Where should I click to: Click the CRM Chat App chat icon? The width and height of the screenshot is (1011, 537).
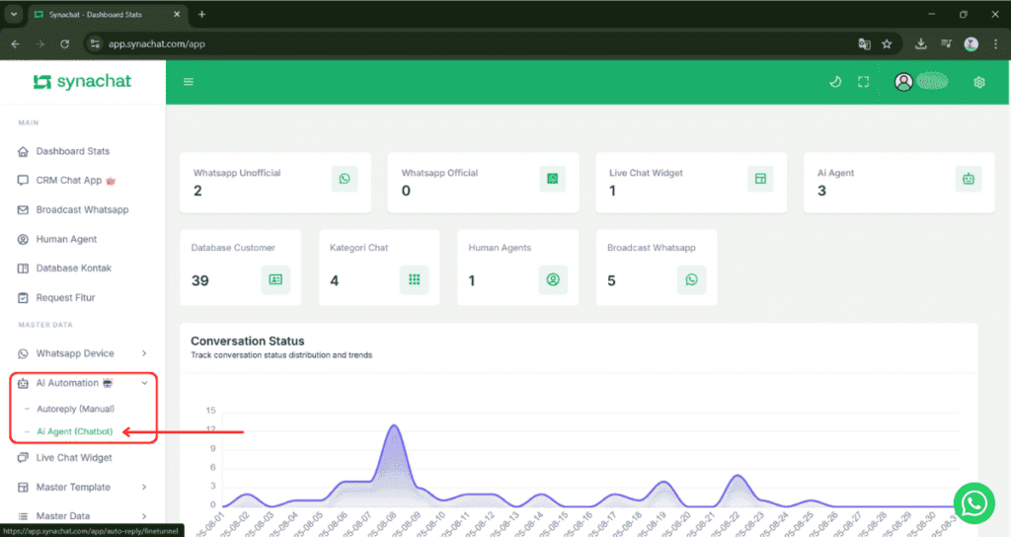coord(24,181)
